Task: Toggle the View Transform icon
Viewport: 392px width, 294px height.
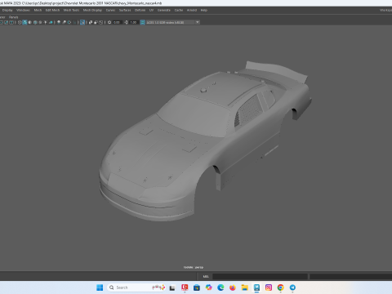Action: [x=142, y=22]
